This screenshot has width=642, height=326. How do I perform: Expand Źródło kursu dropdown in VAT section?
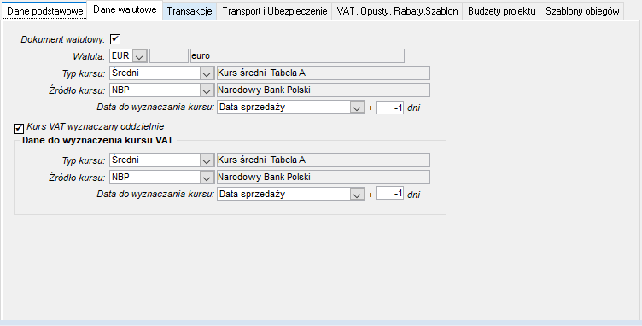point(207,178)
